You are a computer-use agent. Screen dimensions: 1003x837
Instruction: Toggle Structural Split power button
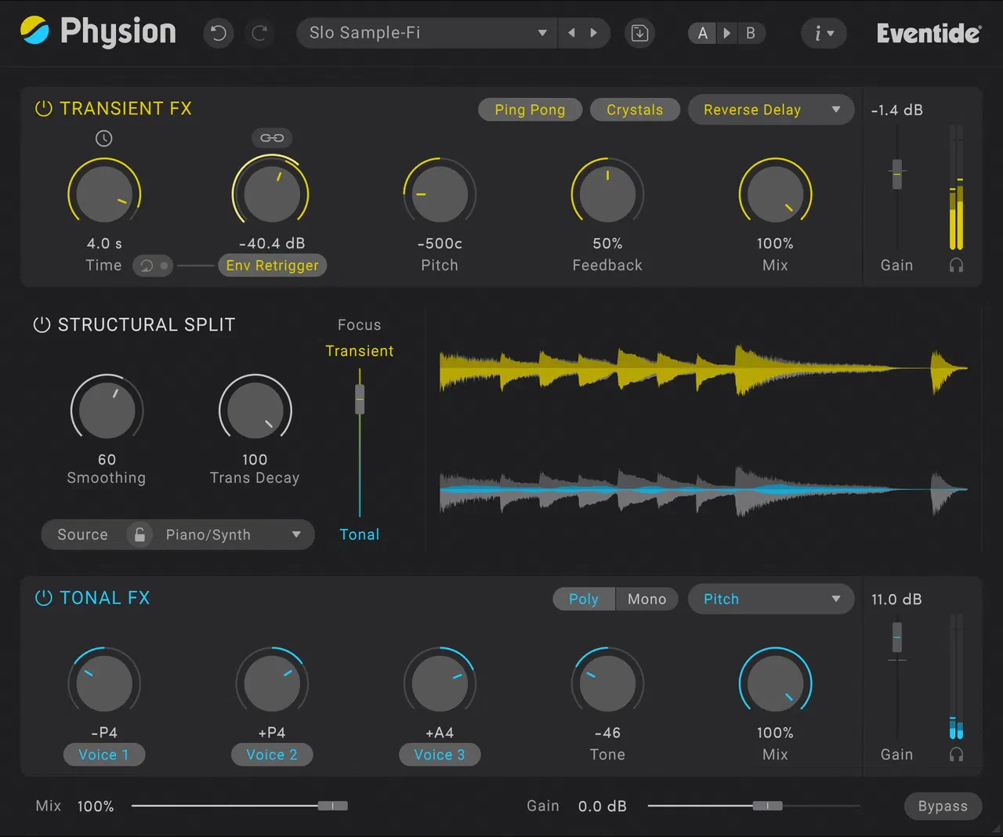click(x=42, y=324)
